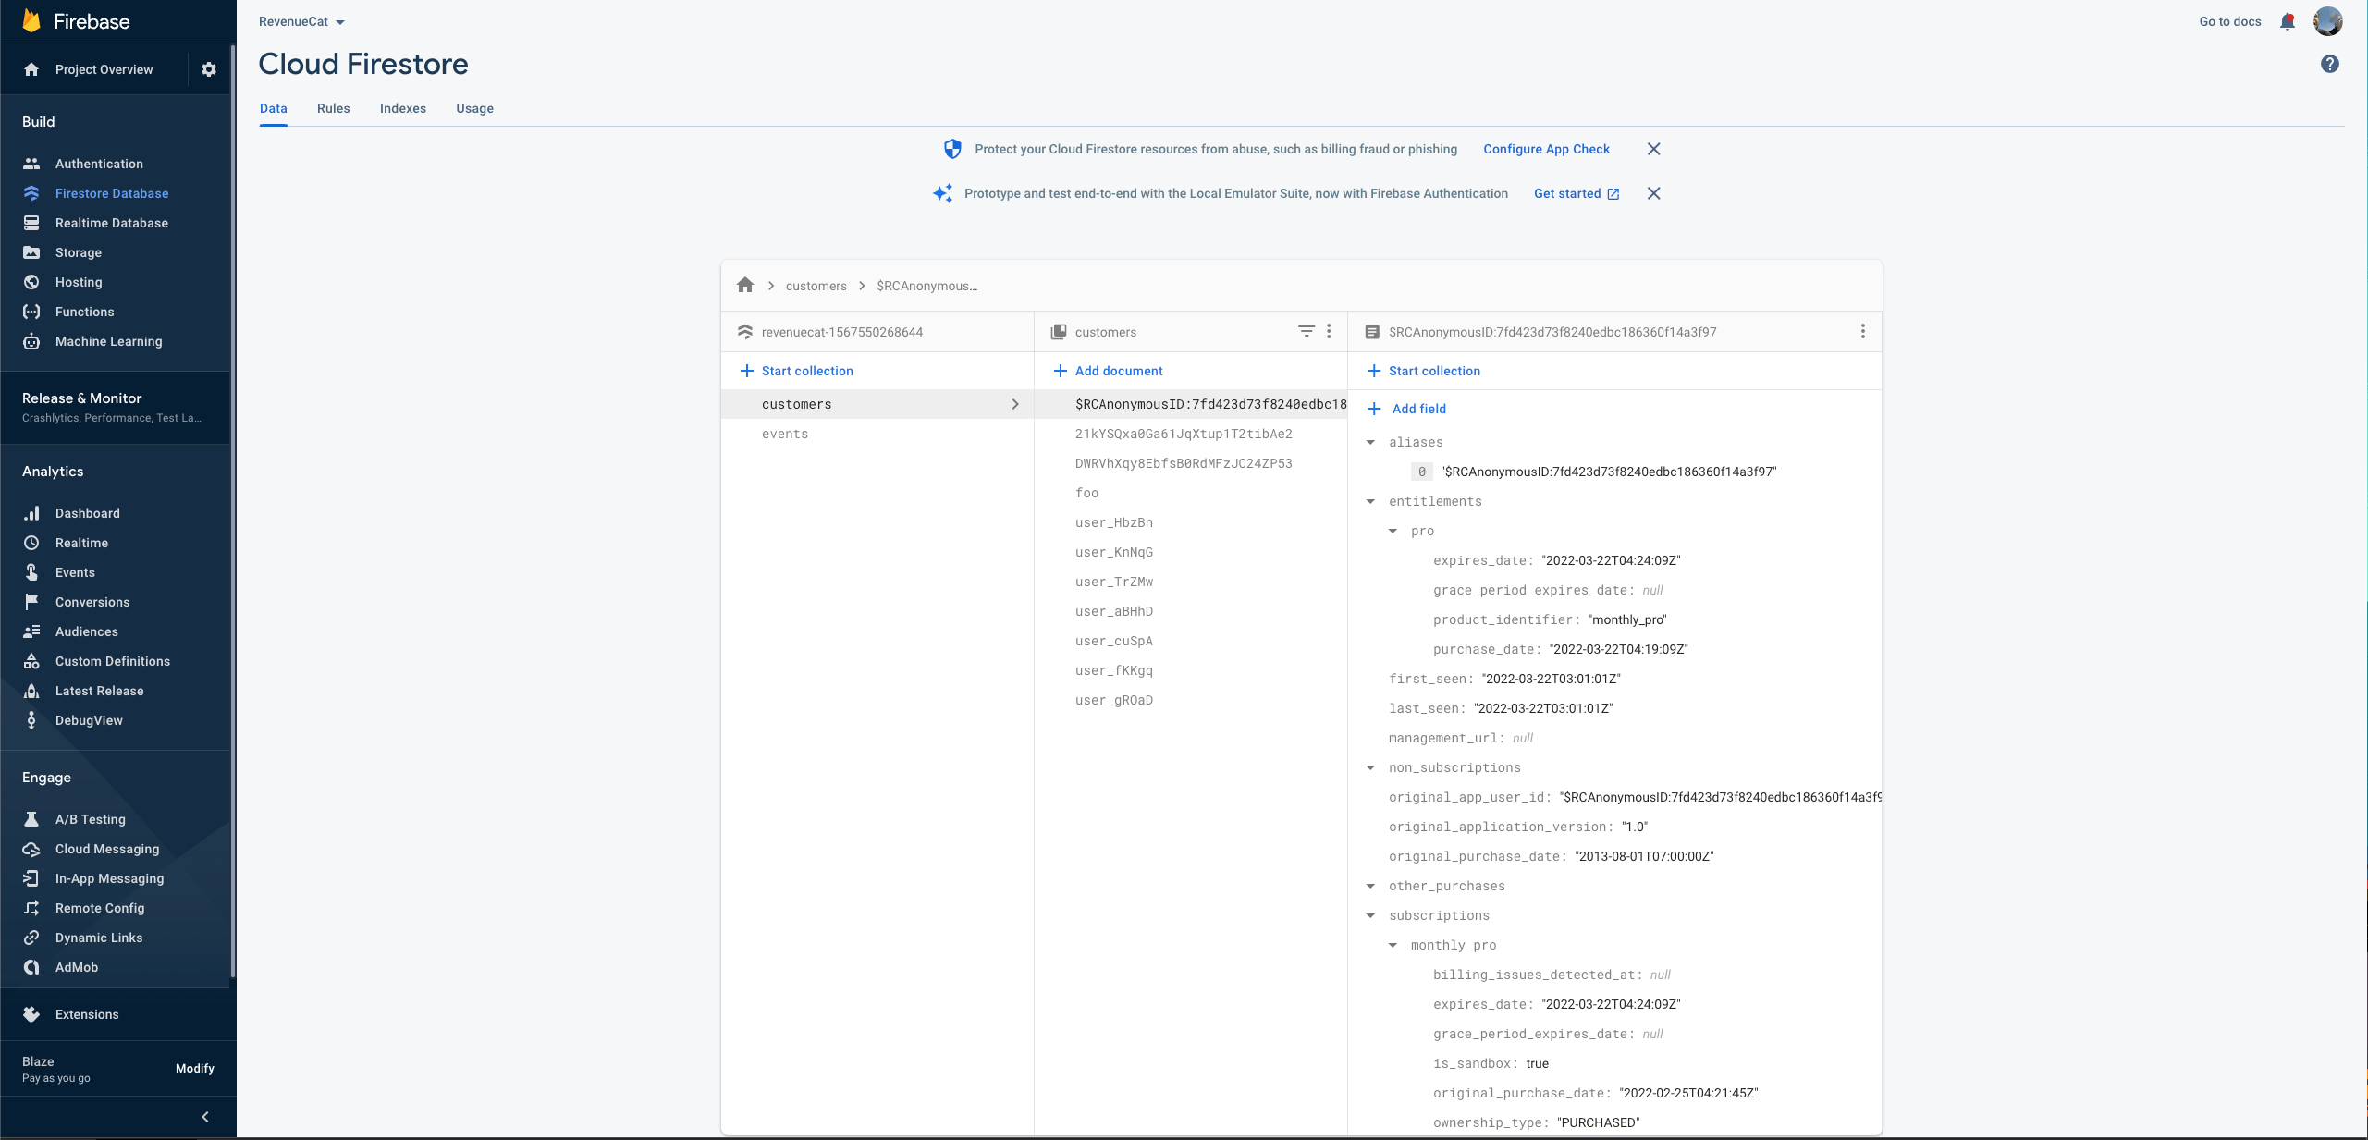
Task: Dismiss the Local Emulator Suite banner
Action: 1653,193
